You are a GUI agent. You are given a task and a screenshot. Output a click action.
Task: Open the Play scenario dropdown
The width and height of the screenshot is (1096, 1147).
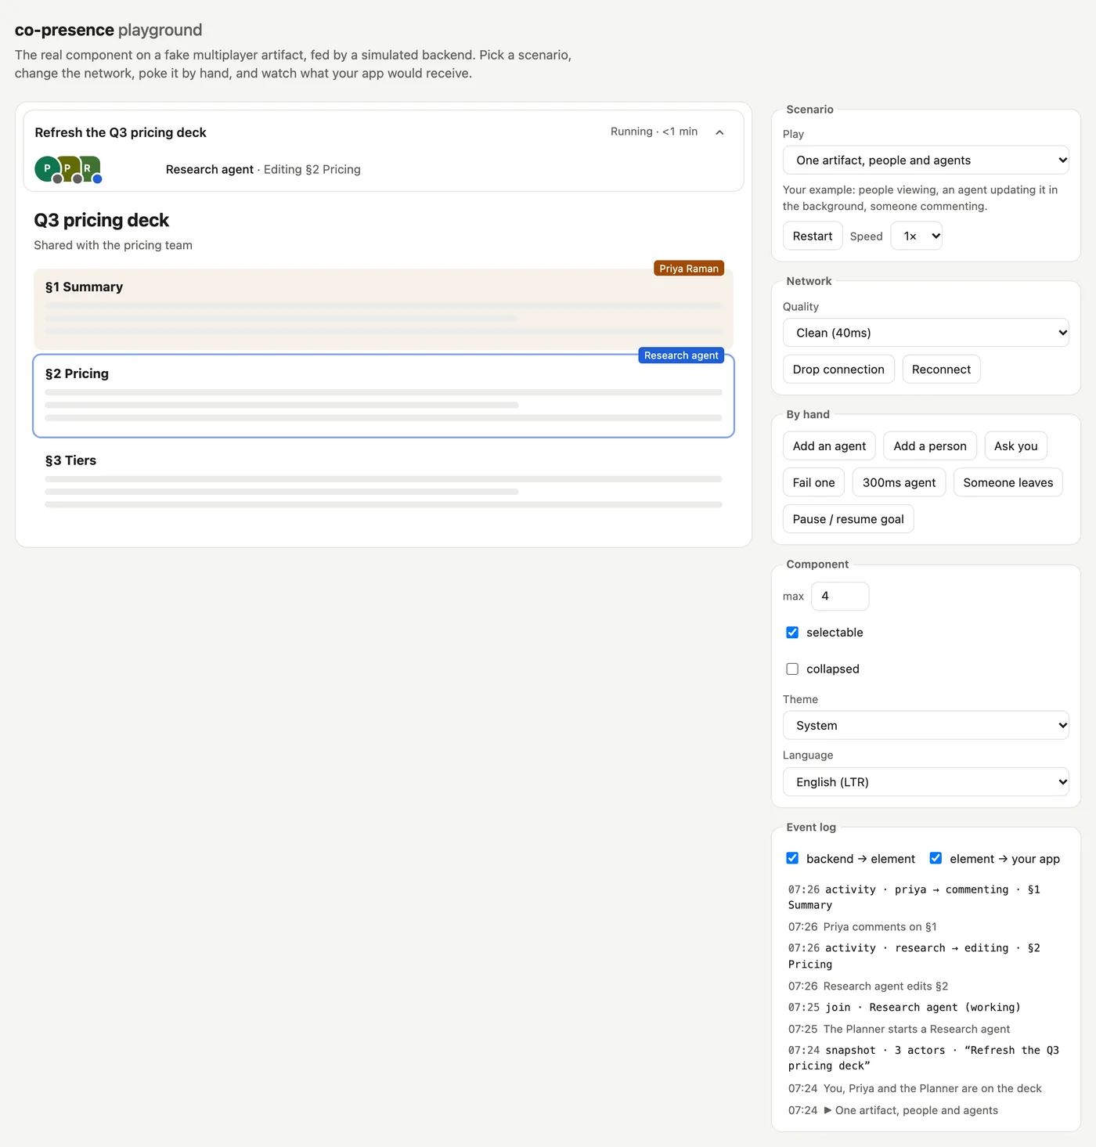click(926, 160)
